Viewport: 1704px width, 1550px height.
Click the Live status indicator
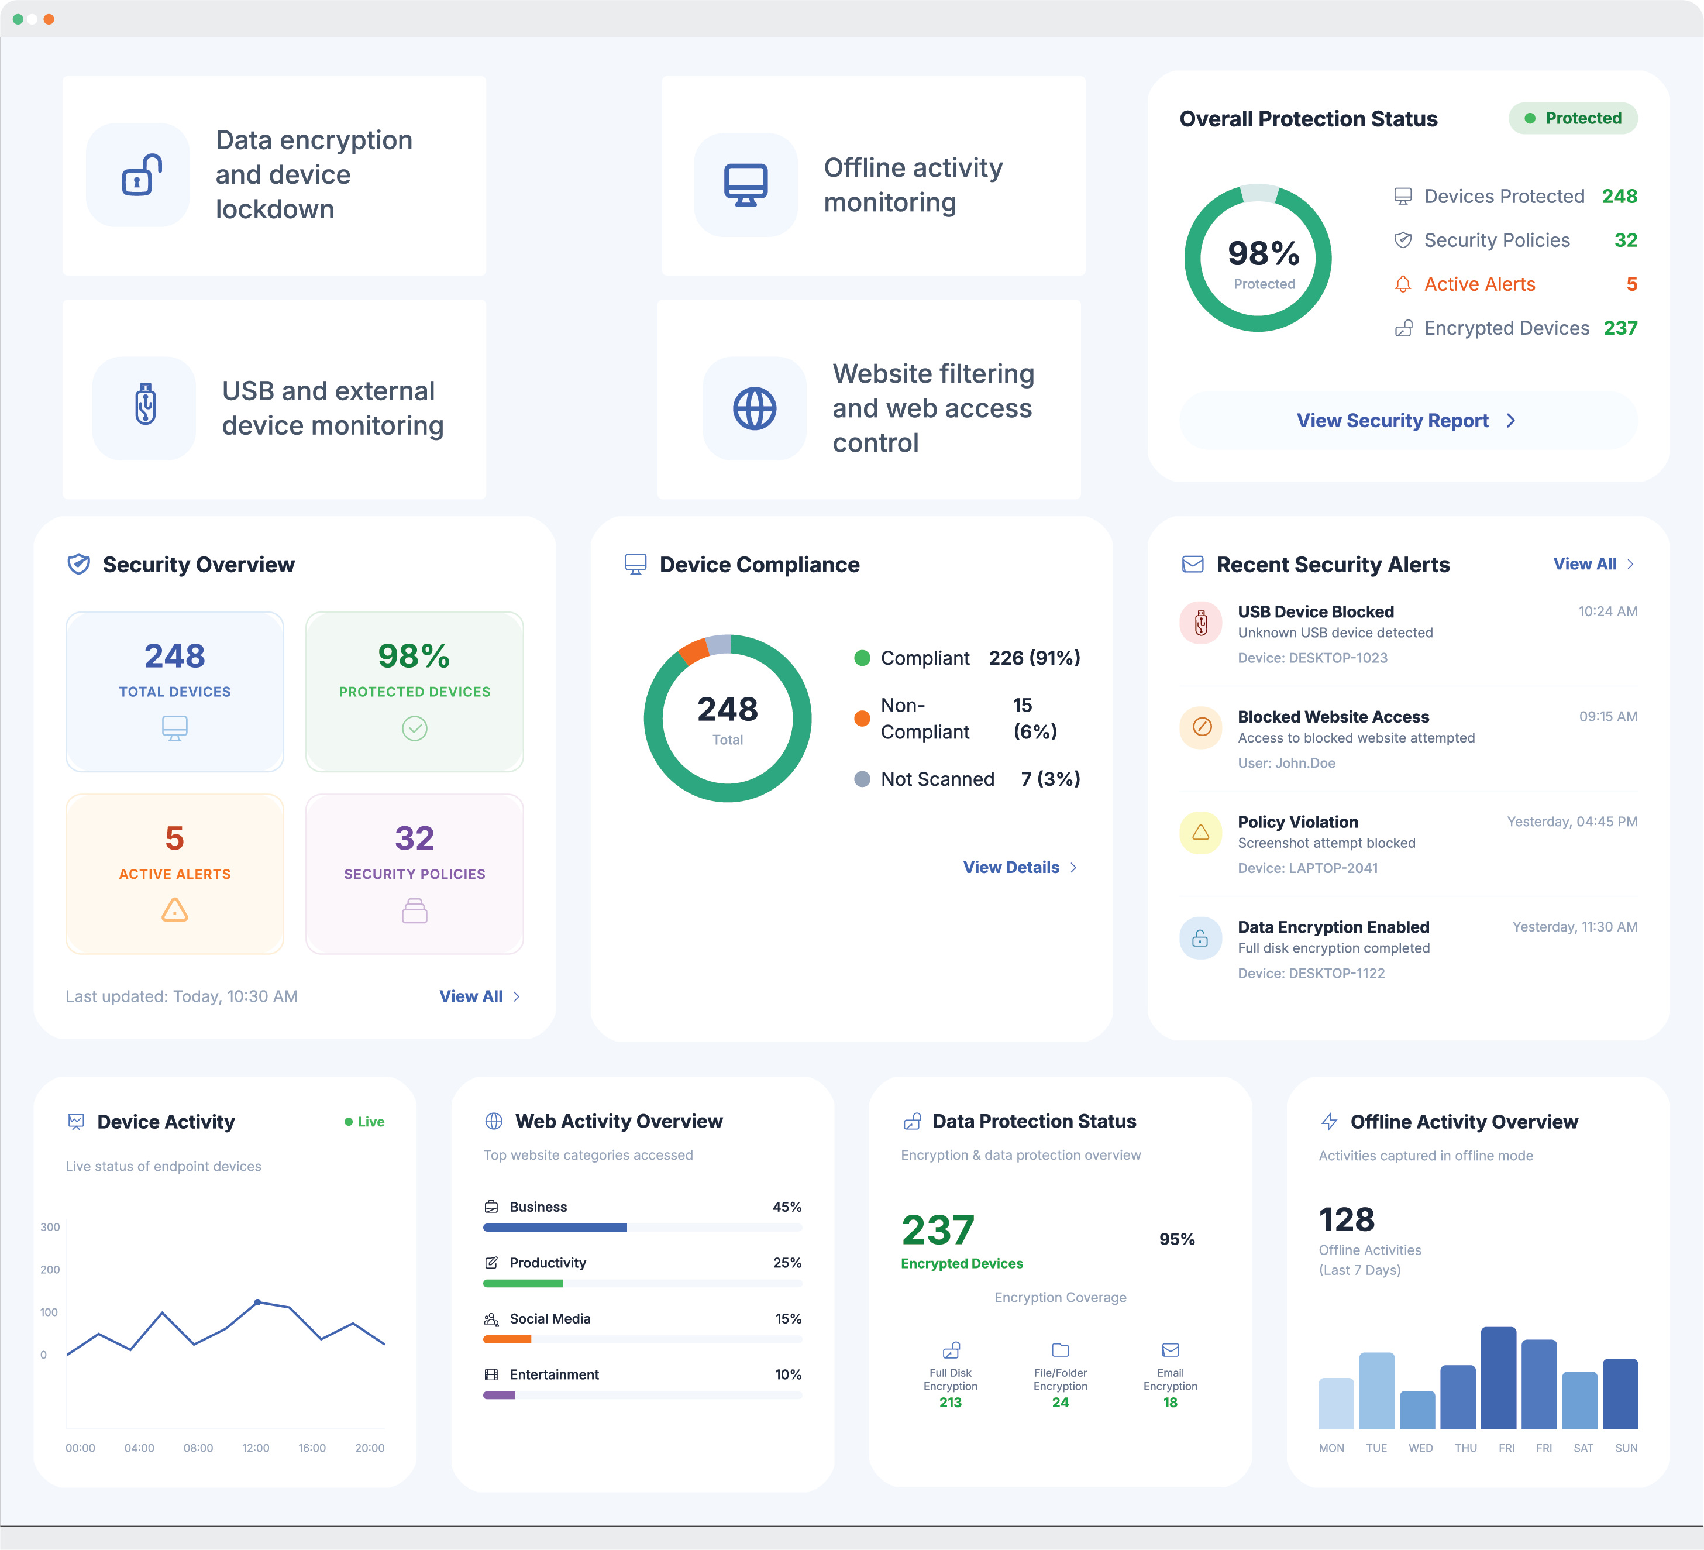pyautogui.click(x=364, y=1121)
